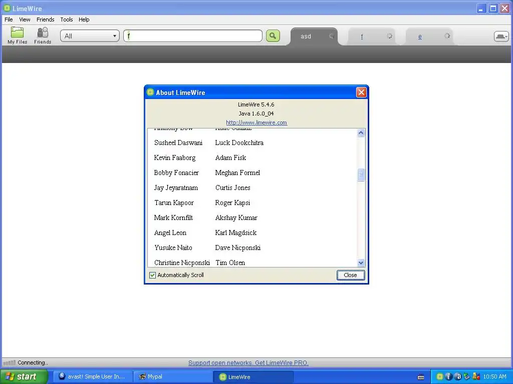The height and width of the screenshot is (384, 513).
Task: Click the name 'Tim Olsen'
Action: tap(230, 263)
